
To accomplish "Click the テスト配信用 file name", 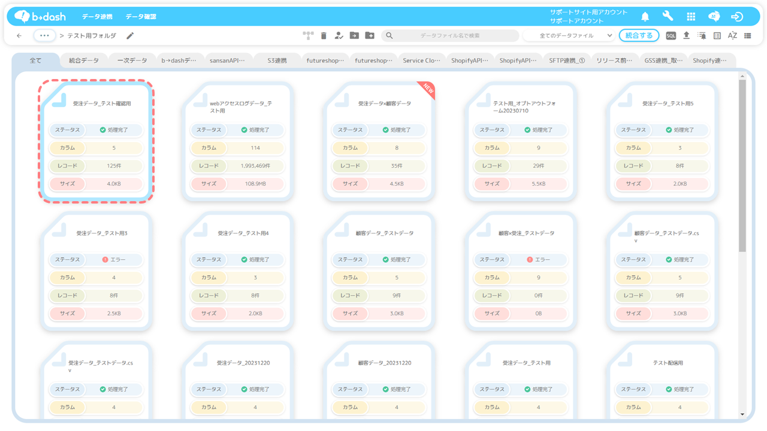I will click(668, 363).
